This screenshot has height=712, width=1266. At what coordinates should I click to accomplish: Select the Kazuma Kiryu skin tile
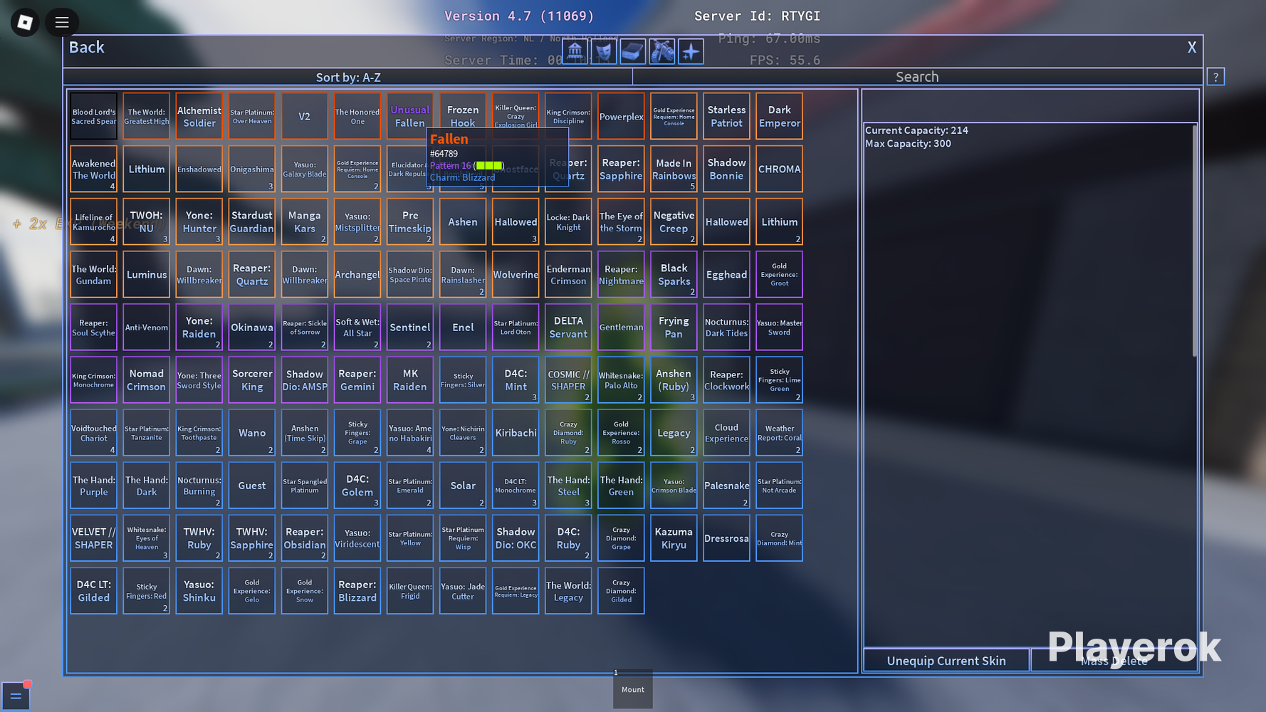[x=674, y=538]
